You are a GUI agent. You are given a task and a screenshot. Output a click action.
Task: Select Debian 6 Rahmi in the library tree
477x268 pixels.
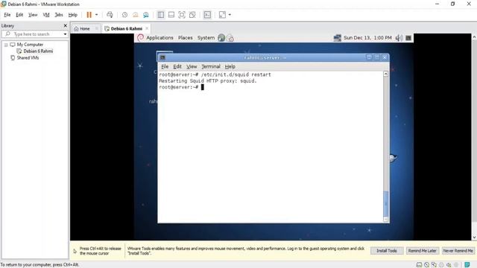[38, 51]
